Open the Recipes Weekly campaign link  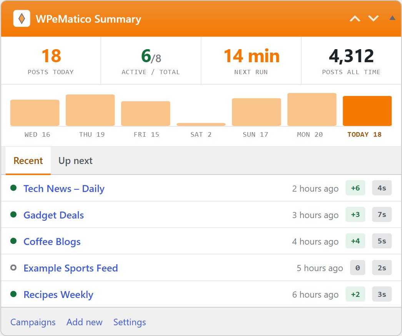point(58,295)
